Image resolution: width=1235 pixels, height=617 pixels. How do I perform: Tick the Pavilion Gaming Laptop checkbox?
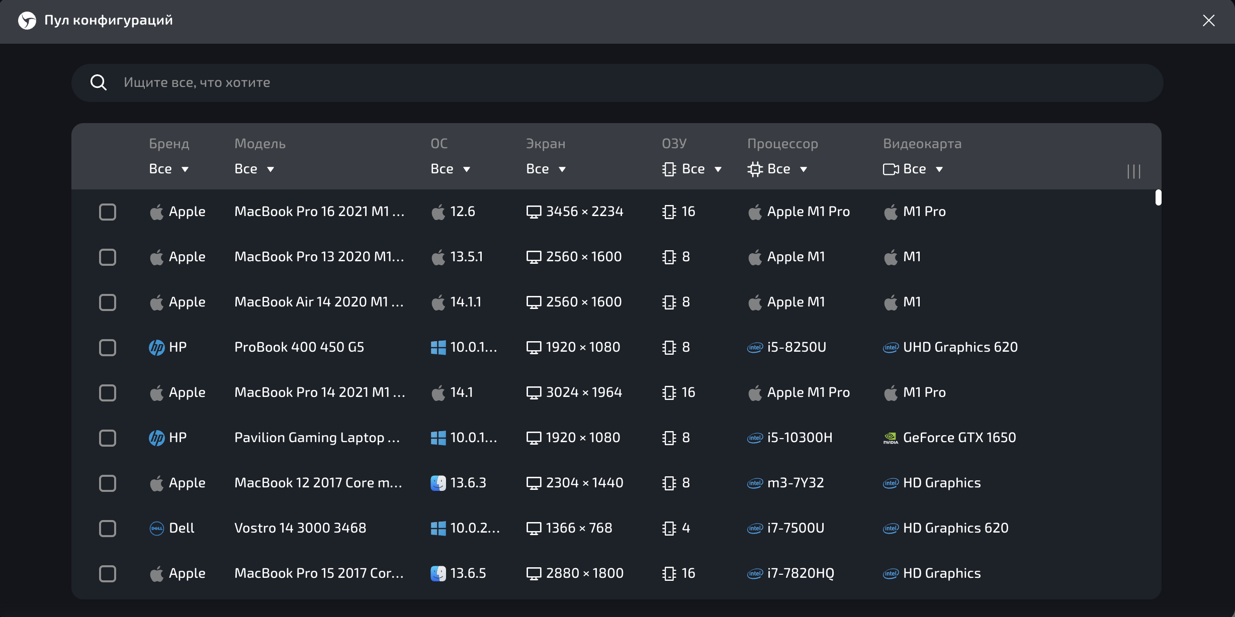pyautogui.click(x=108, y=438)
